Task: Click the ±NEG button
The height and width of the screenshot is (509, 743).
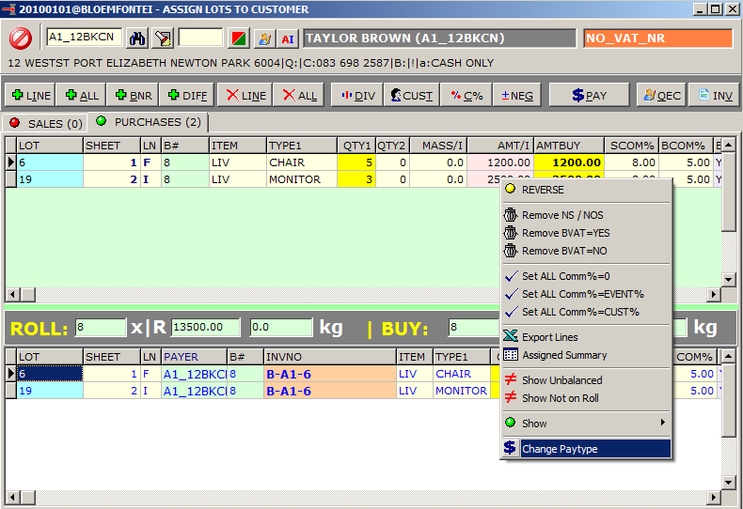Action: [517, 95]
